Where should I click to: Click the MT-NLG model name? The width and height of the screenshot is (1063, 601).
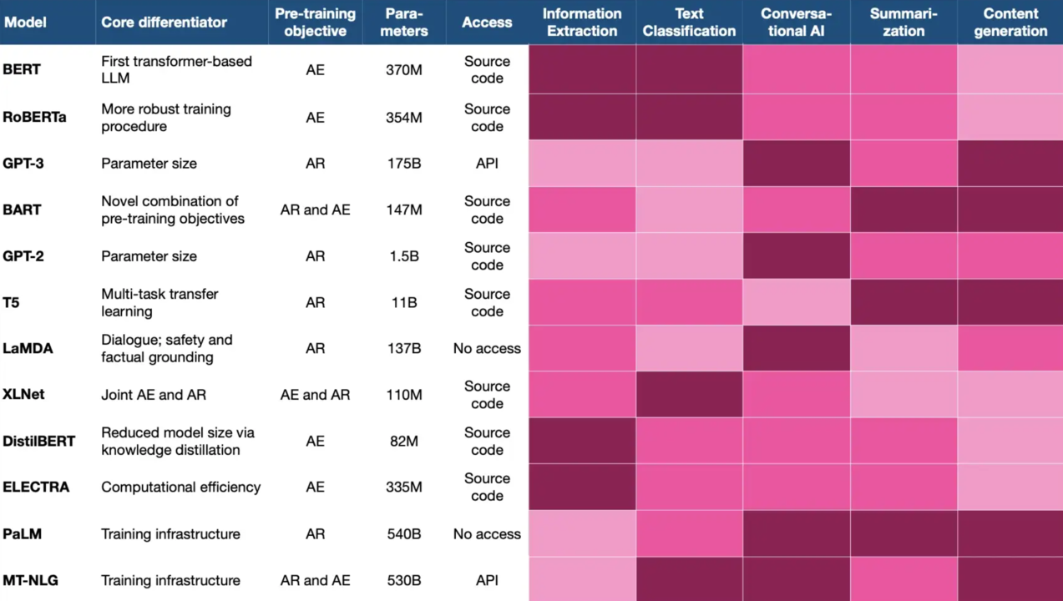click(x=31, y=580)
